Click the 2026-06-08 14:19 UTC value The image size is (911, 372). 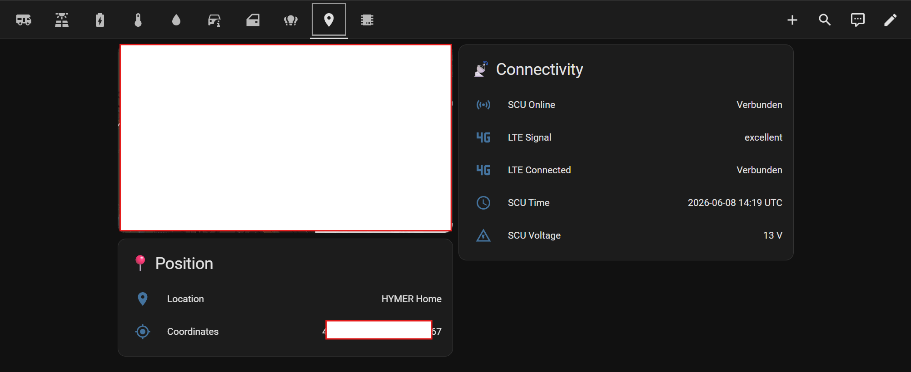point(735,203)
